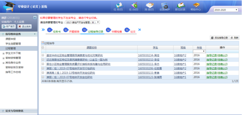242x115 pixels.
Task: Check the row for 1605030111-李杰
Action: [43, 64]
